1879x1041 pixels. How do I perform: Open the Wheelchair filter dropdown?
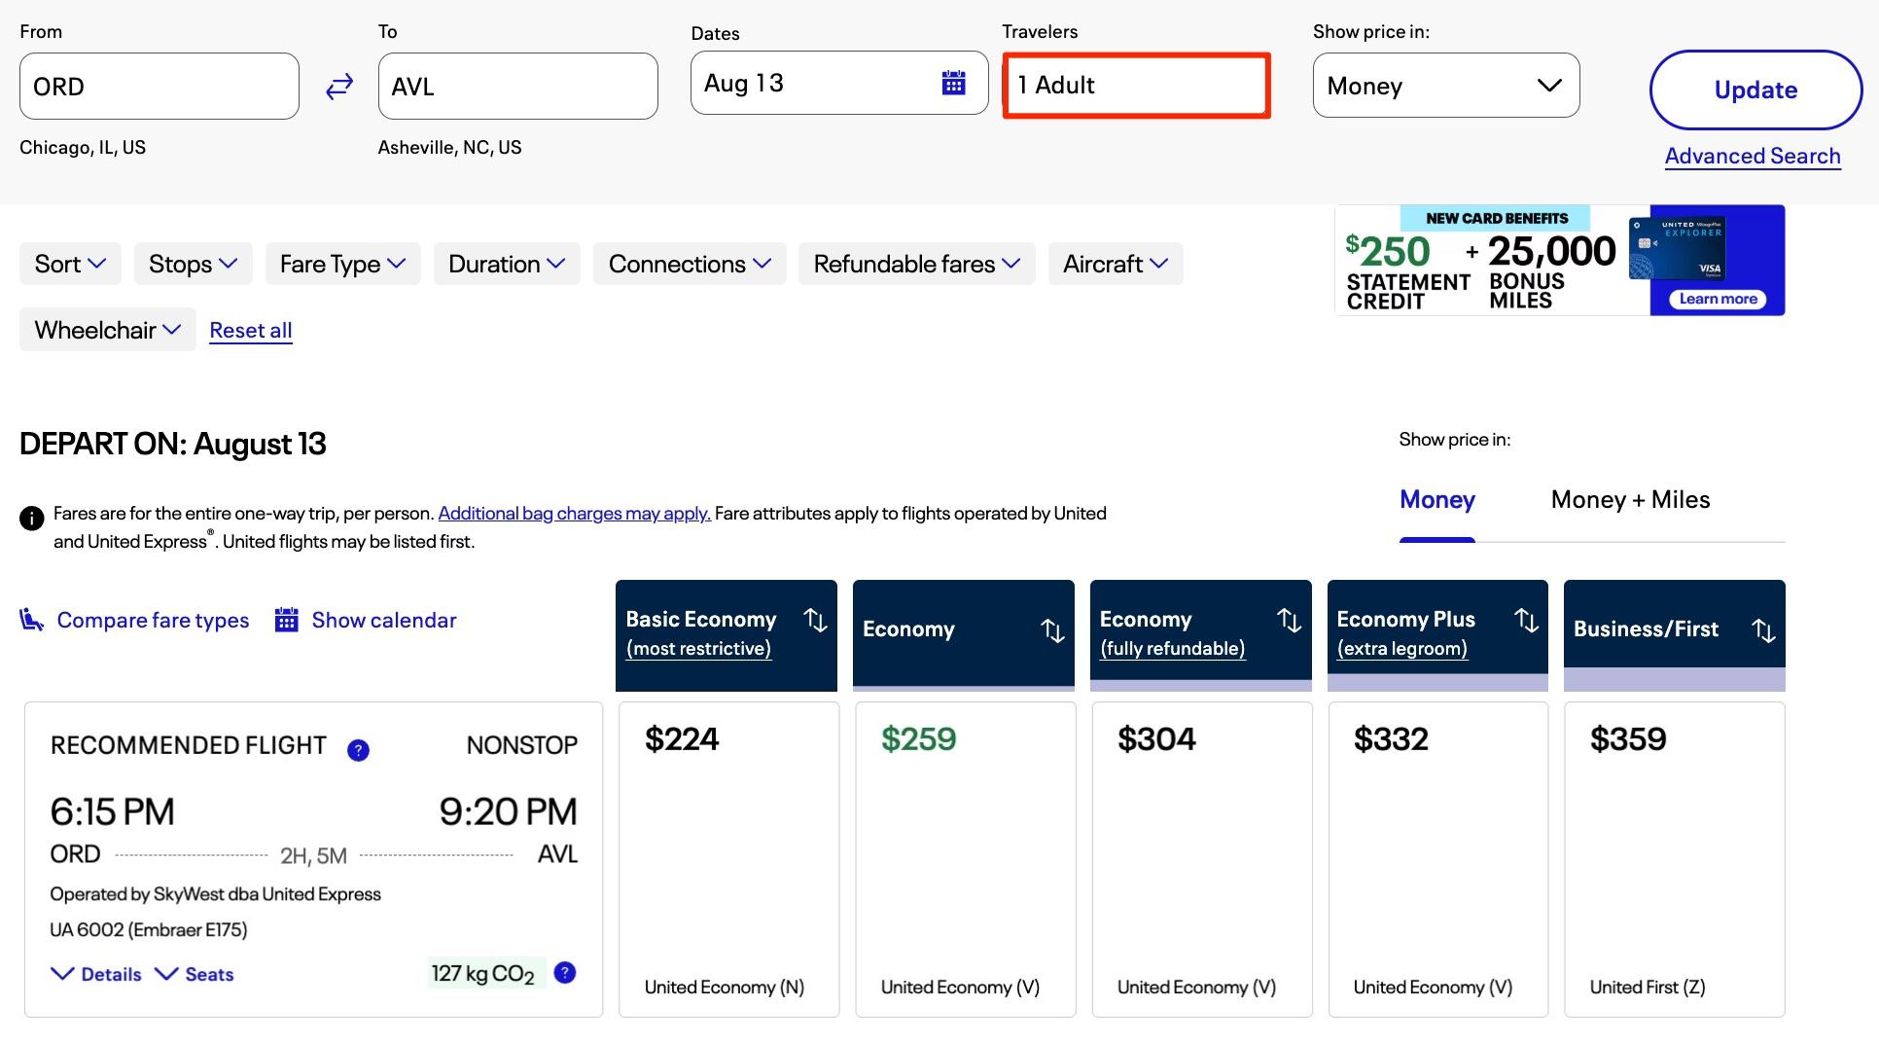(108, 330)
